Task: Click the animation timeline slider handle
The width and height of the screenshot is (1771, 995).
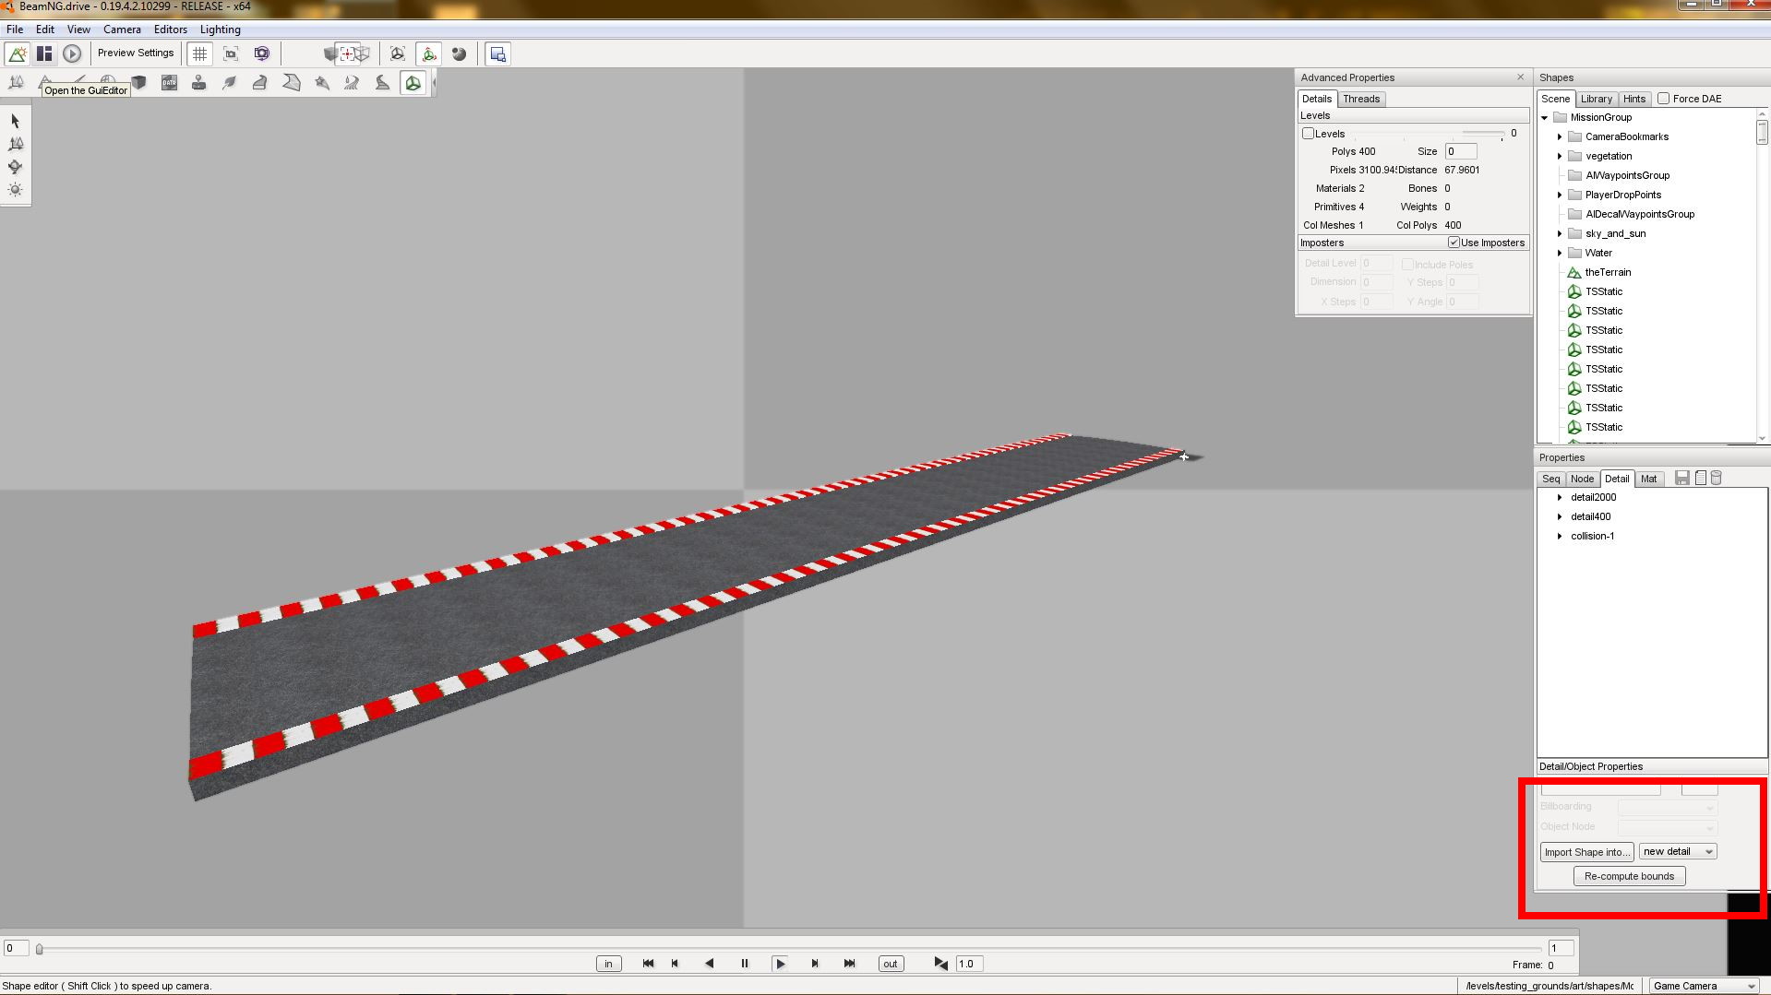Action: (40, 949)
